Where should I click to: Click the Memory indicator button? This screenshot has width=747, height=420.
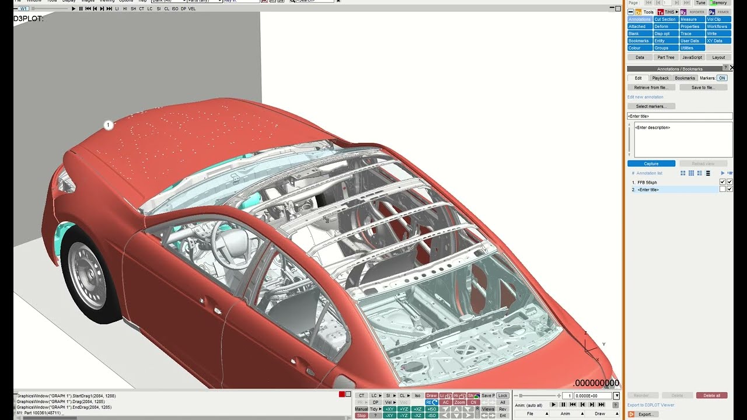click(x=720, y=3)
